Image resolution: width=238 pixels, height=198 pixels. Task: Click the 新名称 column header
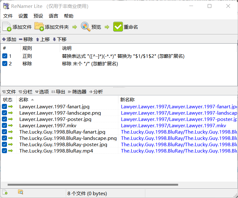pyautogui.click(x=128, y=100)
